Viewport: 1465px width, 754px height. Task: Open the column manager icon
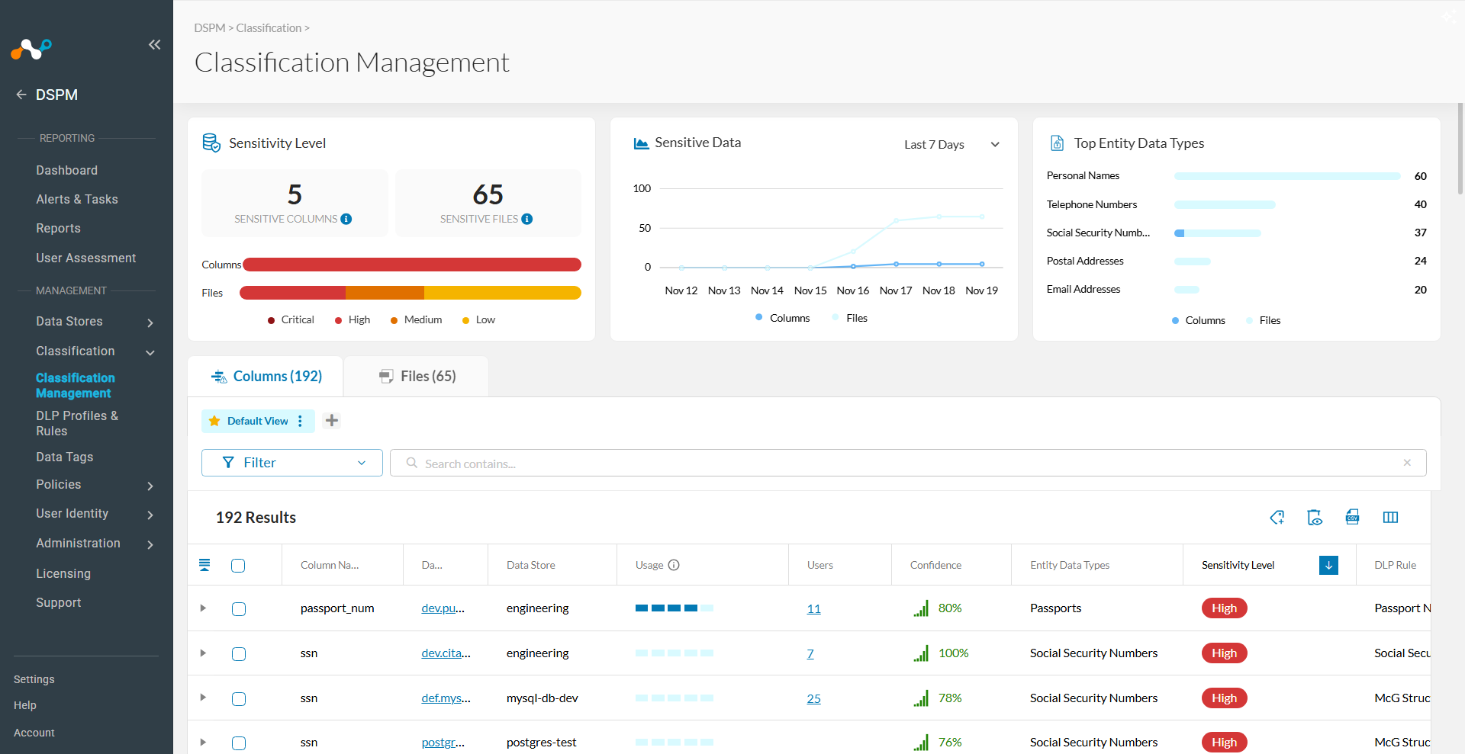click(1391, 518)
